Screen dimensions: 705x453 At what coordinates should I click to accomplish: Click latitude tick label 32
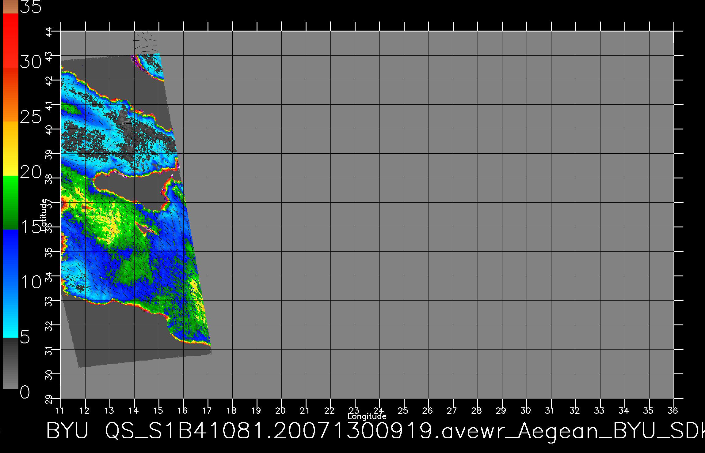pos(49,326)
